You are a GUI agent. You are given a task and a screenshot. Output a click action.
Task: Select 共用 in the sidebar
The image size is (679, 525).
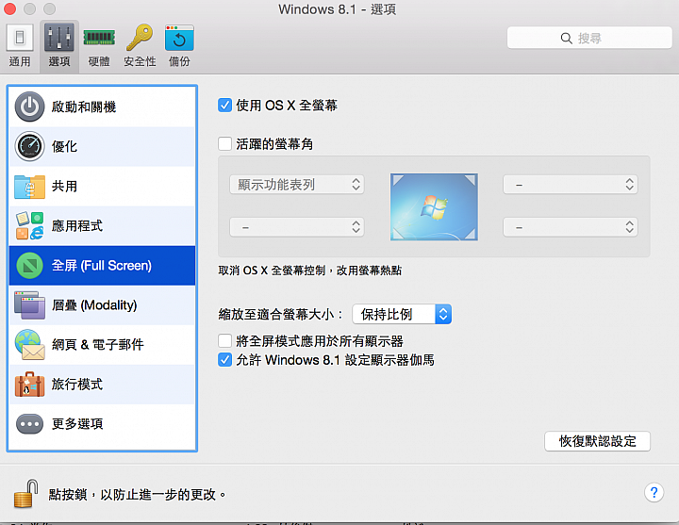tap(102, 186)
